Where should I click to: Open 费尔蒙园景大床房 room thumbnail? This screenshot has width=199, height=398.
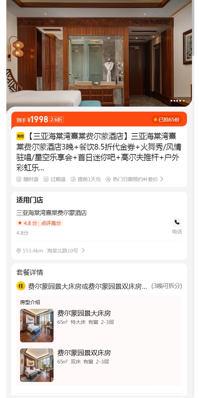click(37, 325)
